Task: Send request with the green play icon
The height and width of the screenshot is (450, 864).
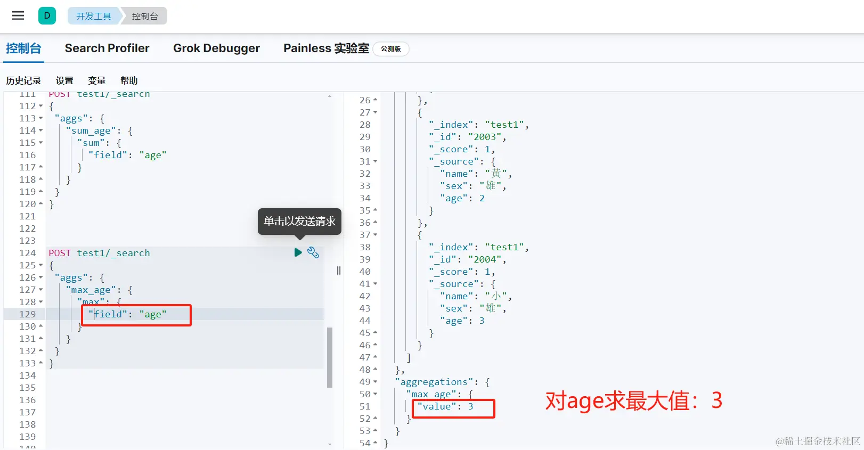Action: (298, 252)
